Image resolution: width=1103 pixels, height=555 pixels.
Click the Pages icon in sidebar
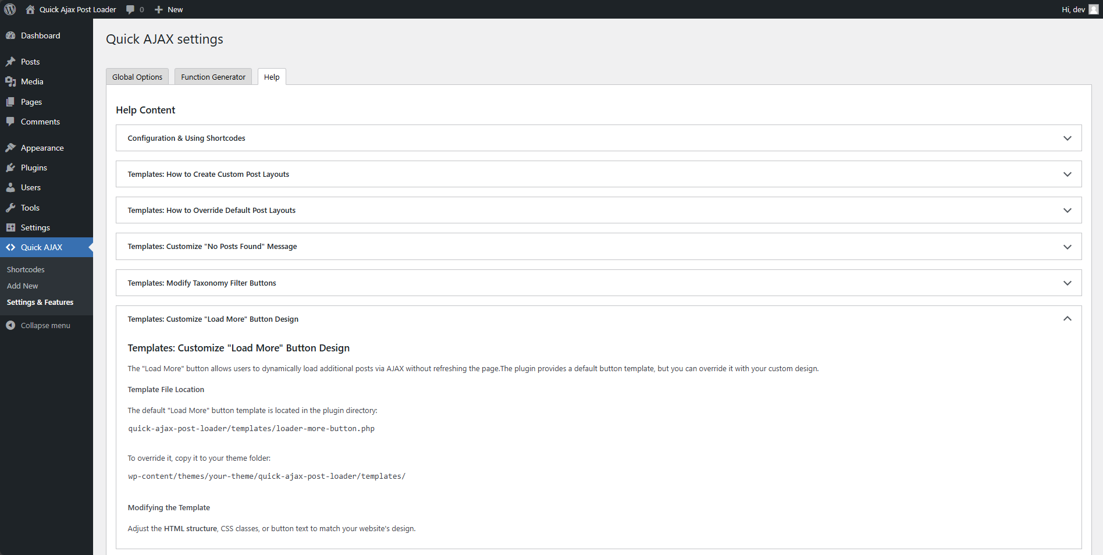pos(10,102)
